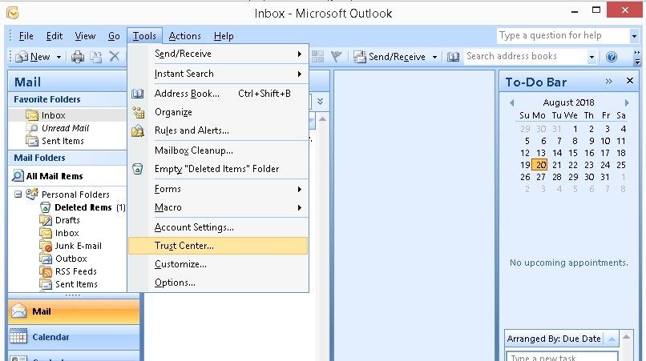
Task: Select Trust Center in Tools menu
Action: [x=218, y=246]
